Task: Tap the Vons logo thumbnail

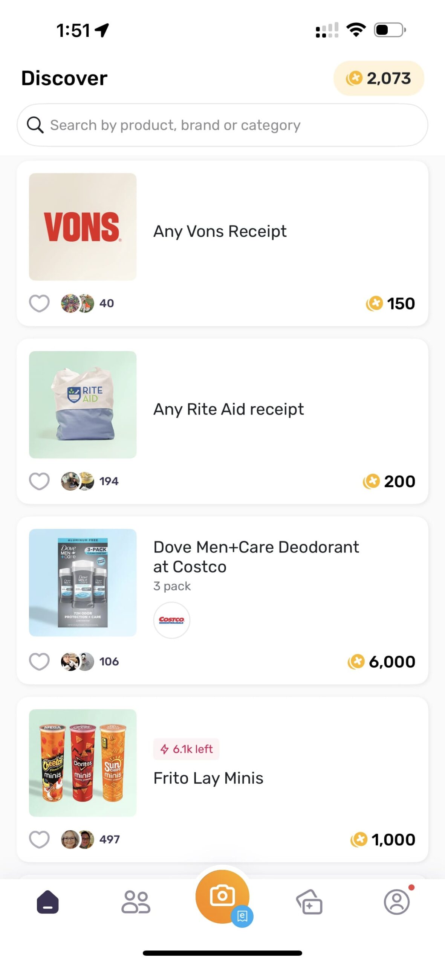Action: pyautogui.click(x=83, y=227)
